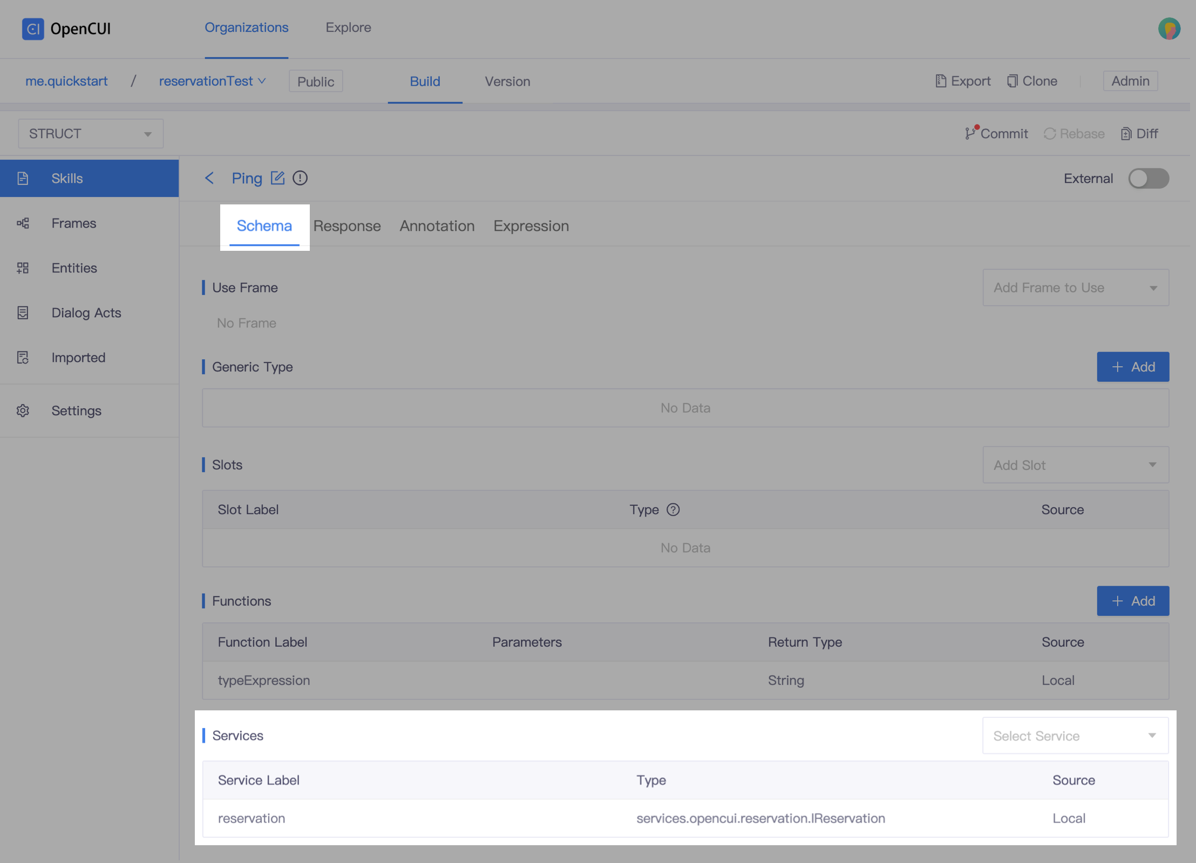This screenshot has width=1196, height=863.
Task: Click the Dialog Acts sidebar icon
Action: tap(23, 312)
